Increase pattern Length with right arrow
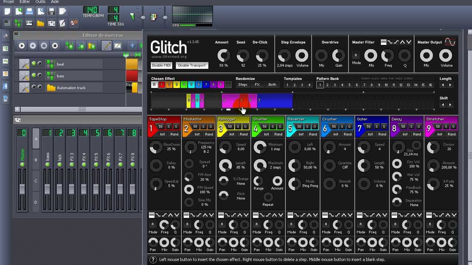Screen dimensions: 472x265 coord(450,85)
